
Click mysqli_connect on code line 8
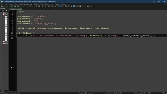38,28
